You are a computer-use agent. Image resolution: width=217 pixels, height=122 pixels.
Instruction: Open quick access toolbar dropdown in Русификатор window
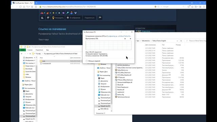[30, 47]
